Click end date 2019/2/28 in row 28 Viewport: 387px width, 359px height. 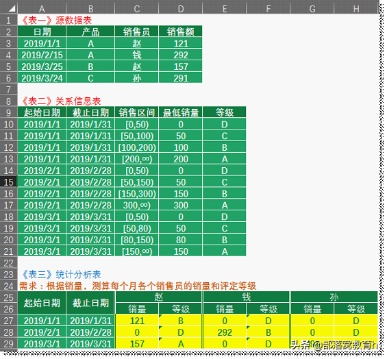(90, 332)
